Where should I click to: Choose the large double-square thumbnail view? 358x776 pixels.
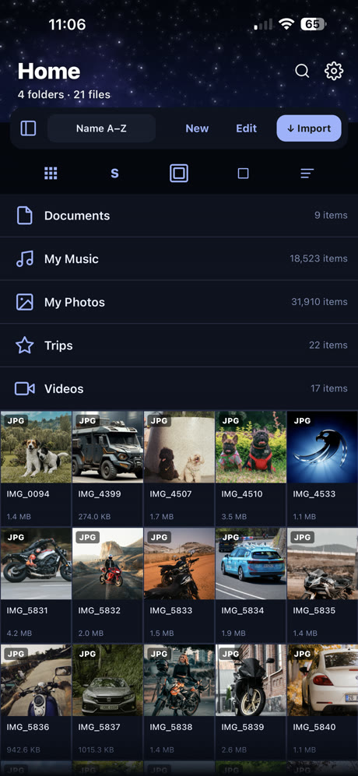coord(179,174)
